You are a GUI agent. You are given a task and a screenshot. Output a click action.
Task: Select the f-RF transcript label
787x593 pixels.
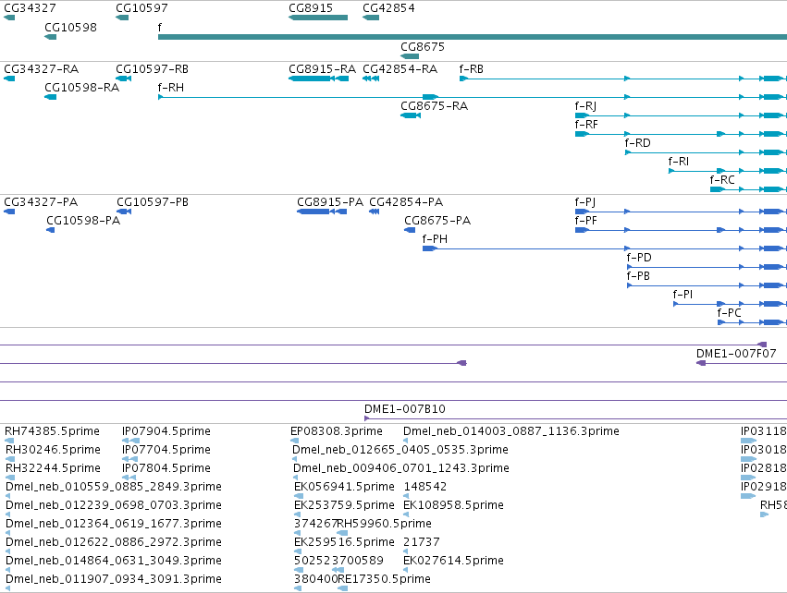click(586, 125)
